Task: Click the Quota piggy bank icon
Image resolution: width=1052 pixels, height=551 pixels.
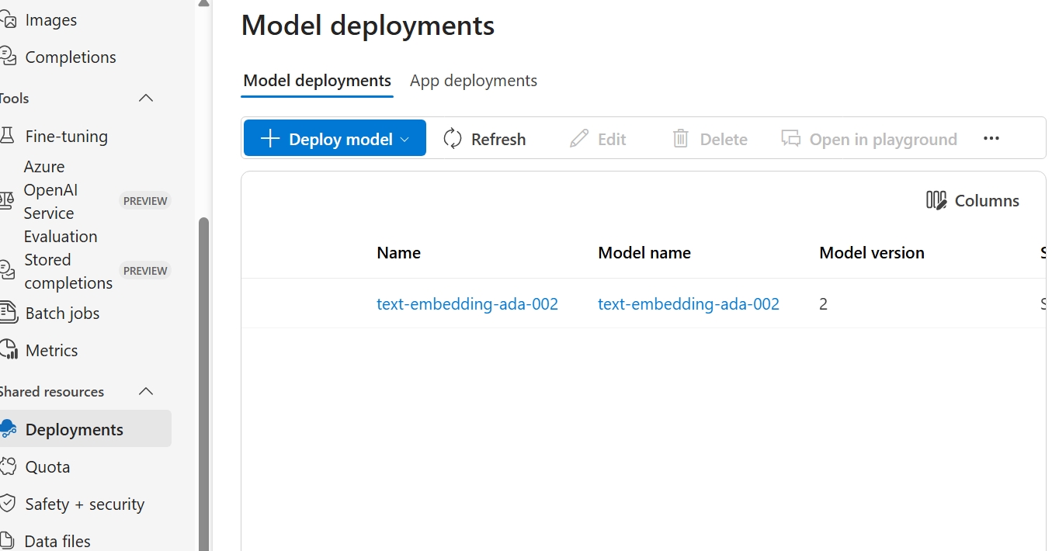Action: coord(8,466)
